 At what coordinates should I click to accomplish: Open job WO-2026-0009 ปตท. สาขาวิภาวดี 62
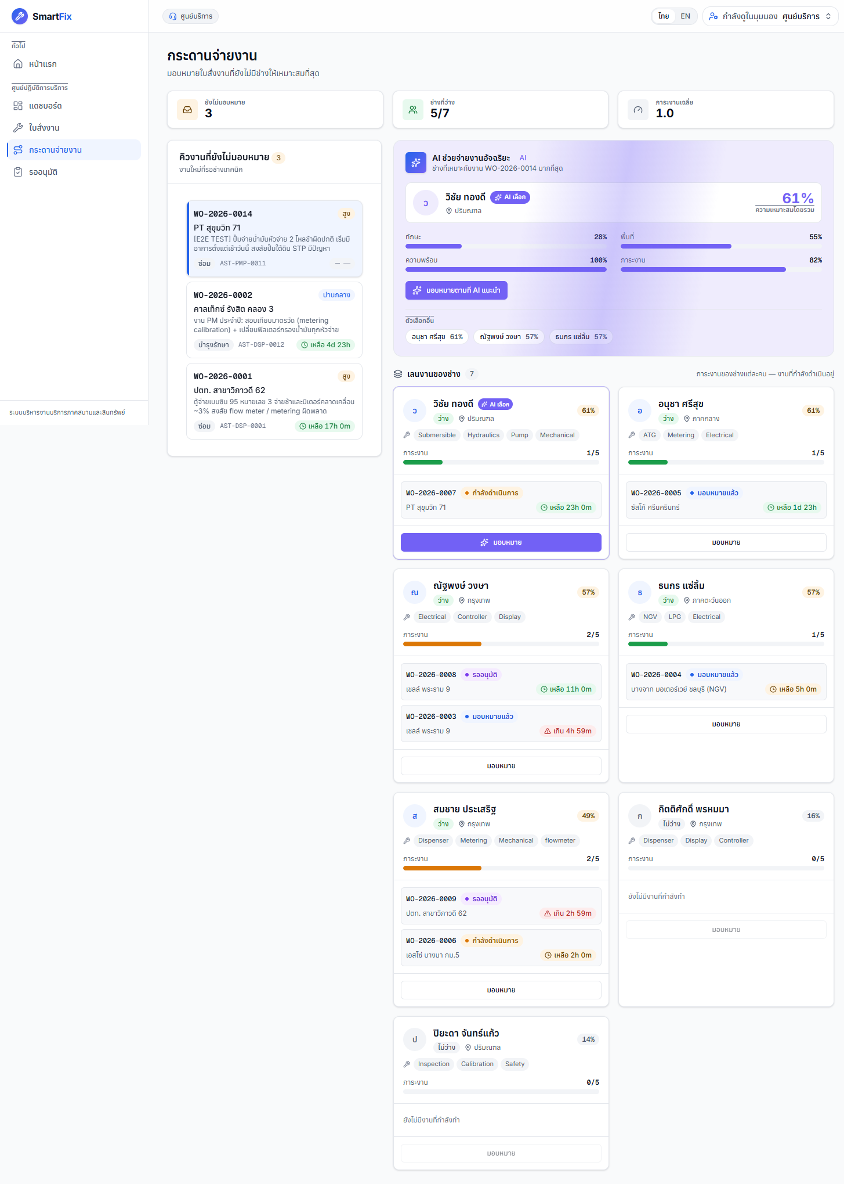pos(501,906)
